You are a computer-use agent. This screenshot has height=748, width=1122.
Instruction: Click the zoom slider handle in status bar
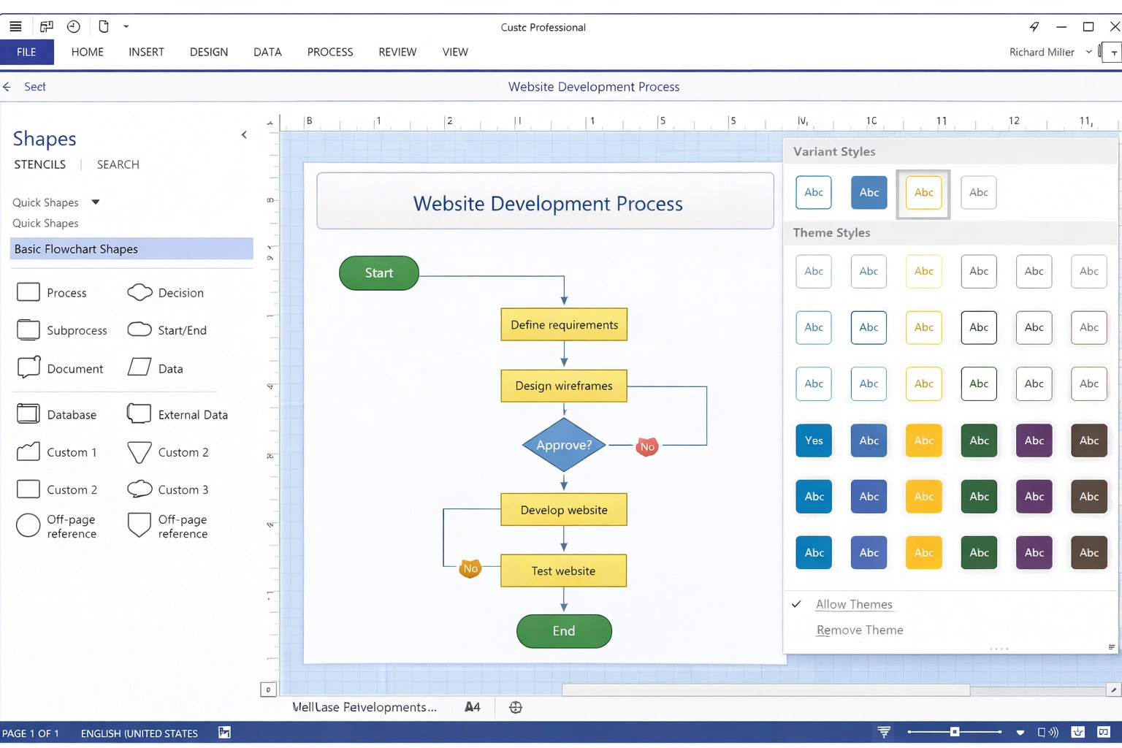[954, 732]
